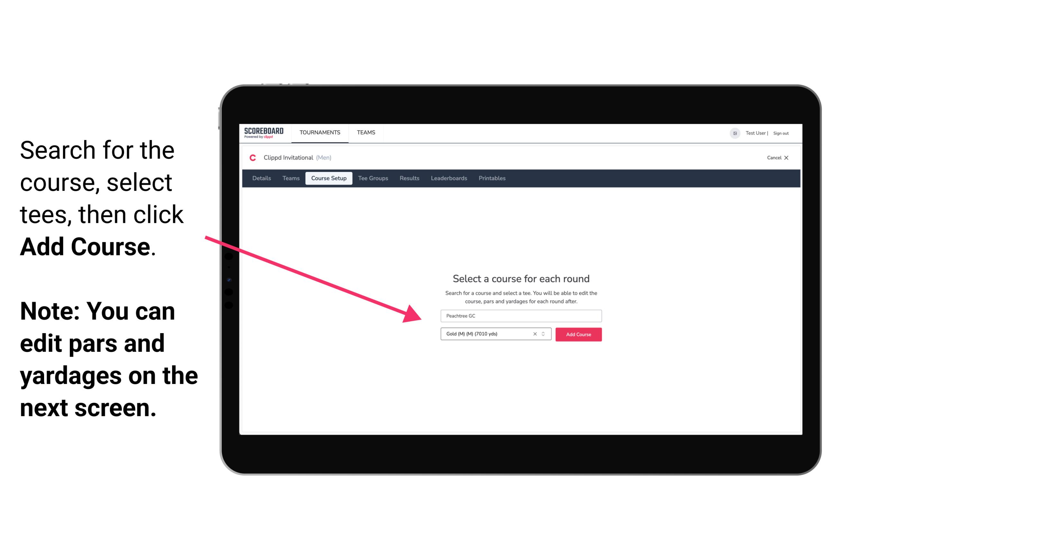The image size is (1040, 559).
Task: Open the course search input field
Action: [x=520, y=315]
